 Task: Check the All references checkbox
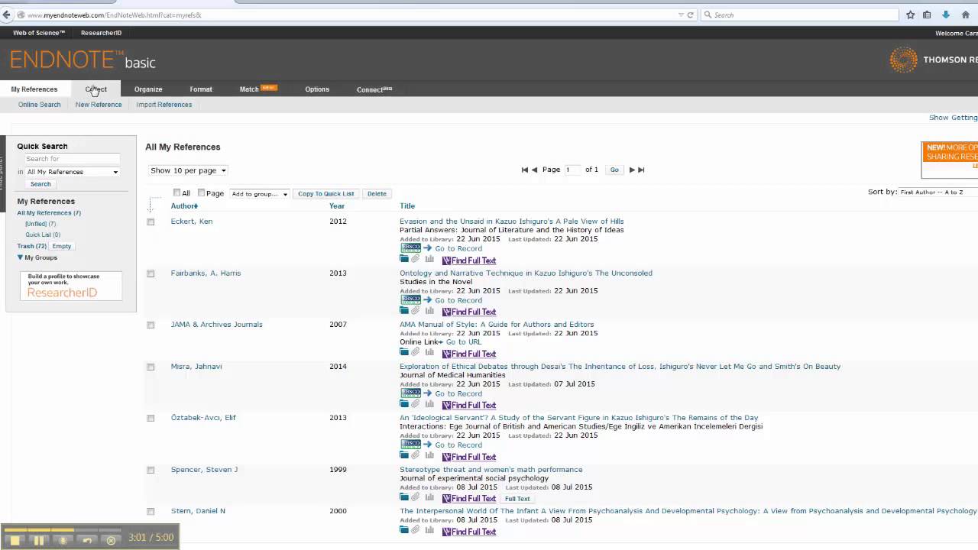(177, 193)
